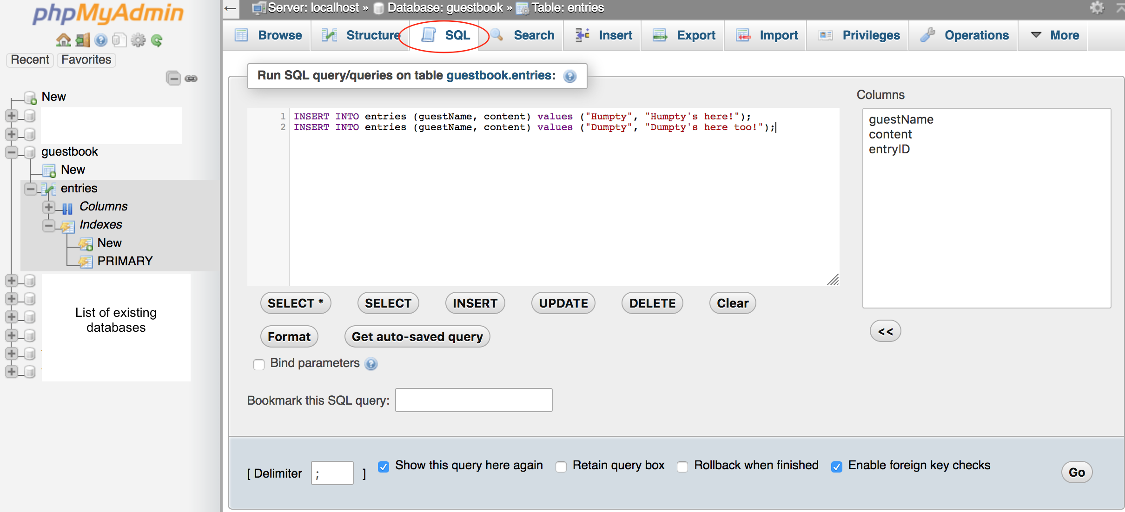The width and height of the screenshot is (1125, 512).
Task: Click the Export tab icon
Action: [x=659, y=35]
